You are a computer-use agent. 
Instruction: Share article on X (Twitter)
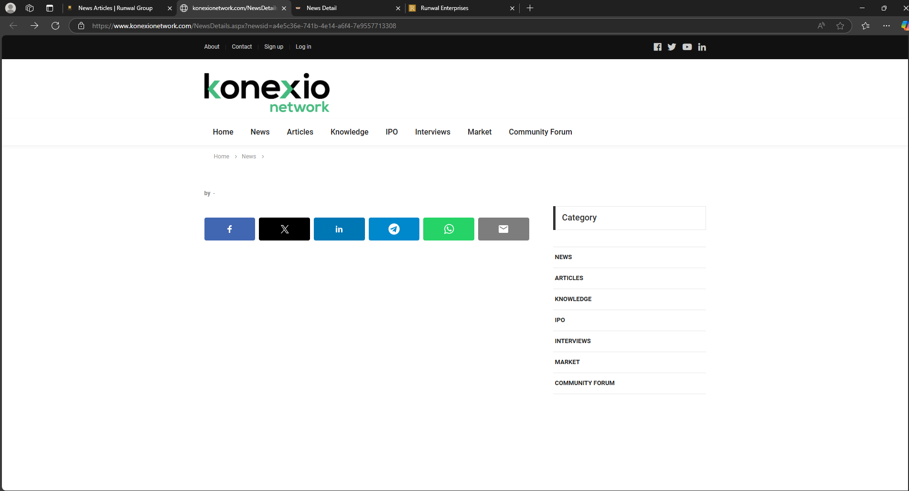click(x=284, y=229)
